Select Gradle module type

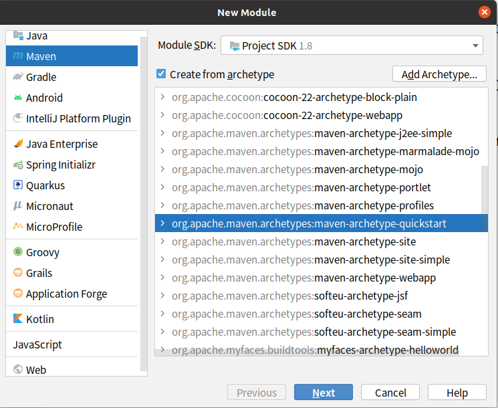72,77
